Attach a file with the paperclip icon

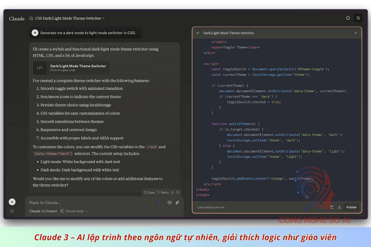pos(177,203)
